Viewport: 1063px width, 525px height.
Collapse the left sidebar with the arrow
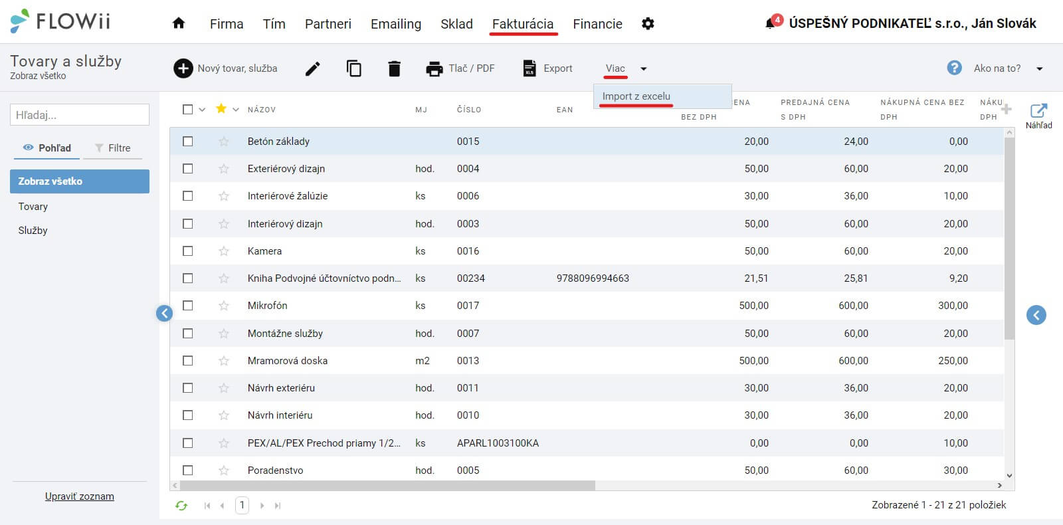point(164,313)
